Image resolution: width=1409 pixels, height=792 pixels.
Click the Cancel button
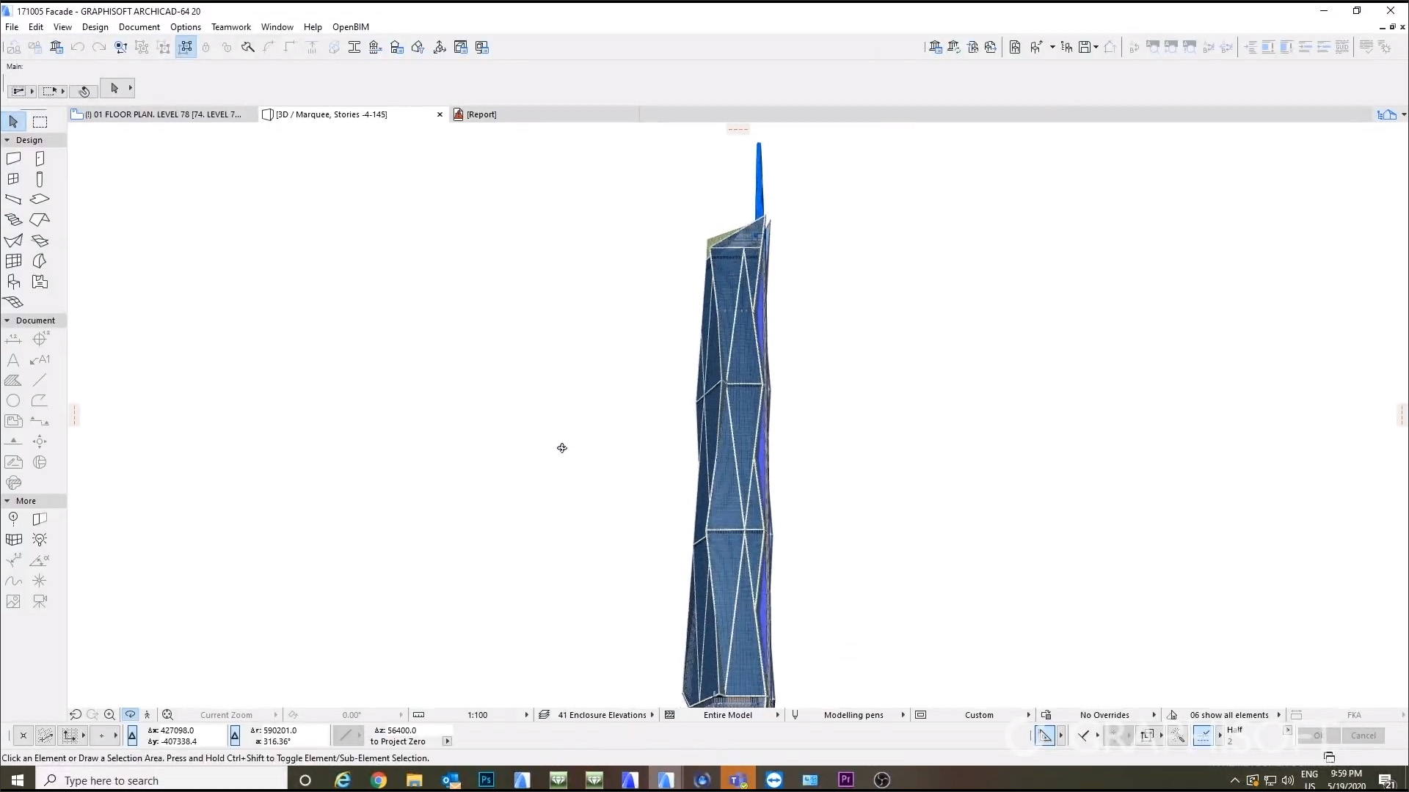point(1363,736)
